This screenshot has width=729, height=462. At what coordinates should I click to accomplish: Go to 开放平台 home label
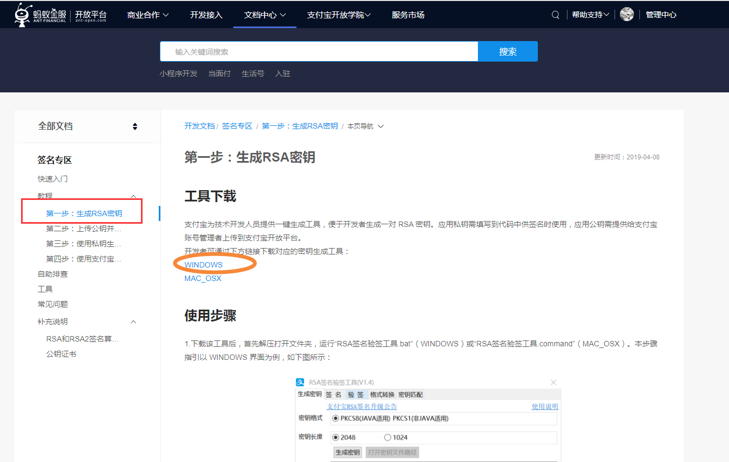90,15
